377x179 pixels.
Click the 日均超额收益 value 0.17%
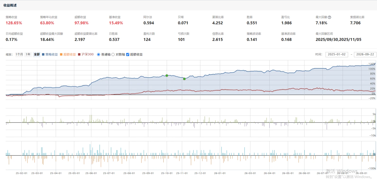point(12,39)
